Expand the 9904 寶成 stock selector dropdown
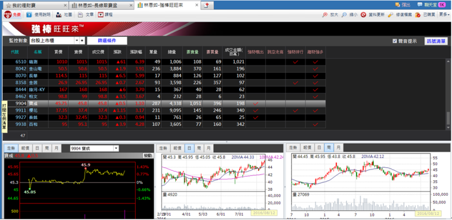Viewport: 452px width, 220px height. (x=116, y=148)
